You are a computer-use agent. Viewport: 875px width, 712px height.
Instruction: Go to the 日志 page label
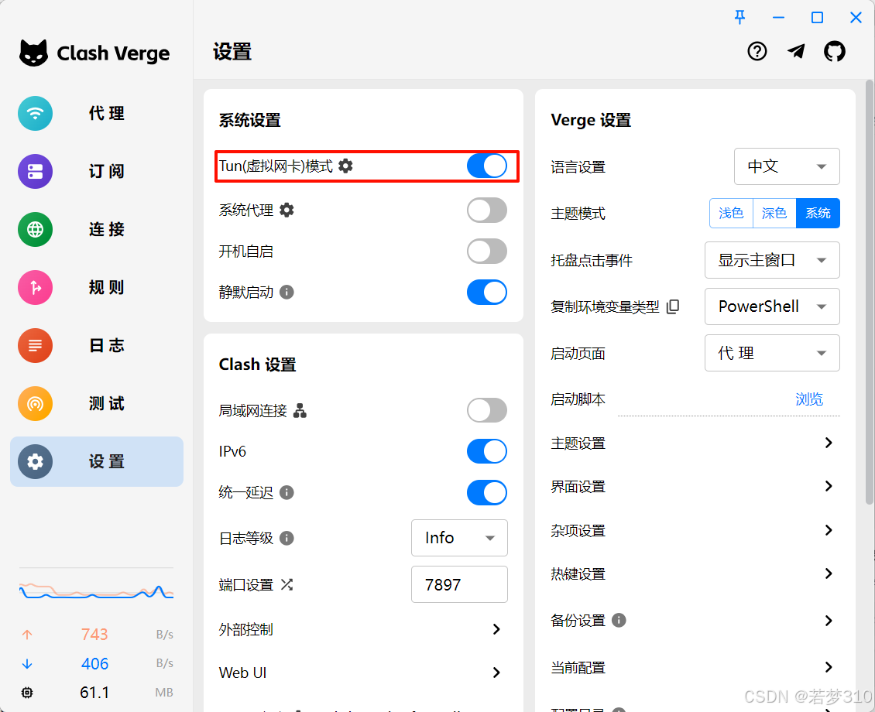click(106, 345)
